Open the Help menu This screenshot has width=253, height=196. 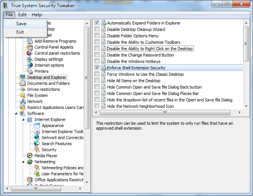[x=37, y=15]
